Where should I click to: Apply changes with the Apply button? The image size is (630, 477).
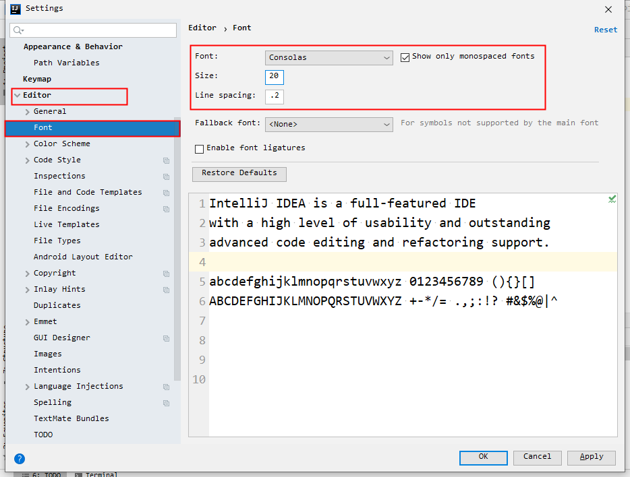click(591, 457)
